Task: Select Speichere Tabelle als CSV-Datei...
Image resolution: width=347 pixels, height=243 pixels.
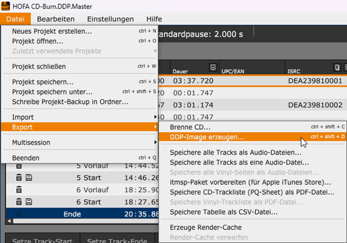Action: pyautogui.click(x=253, y=212)
